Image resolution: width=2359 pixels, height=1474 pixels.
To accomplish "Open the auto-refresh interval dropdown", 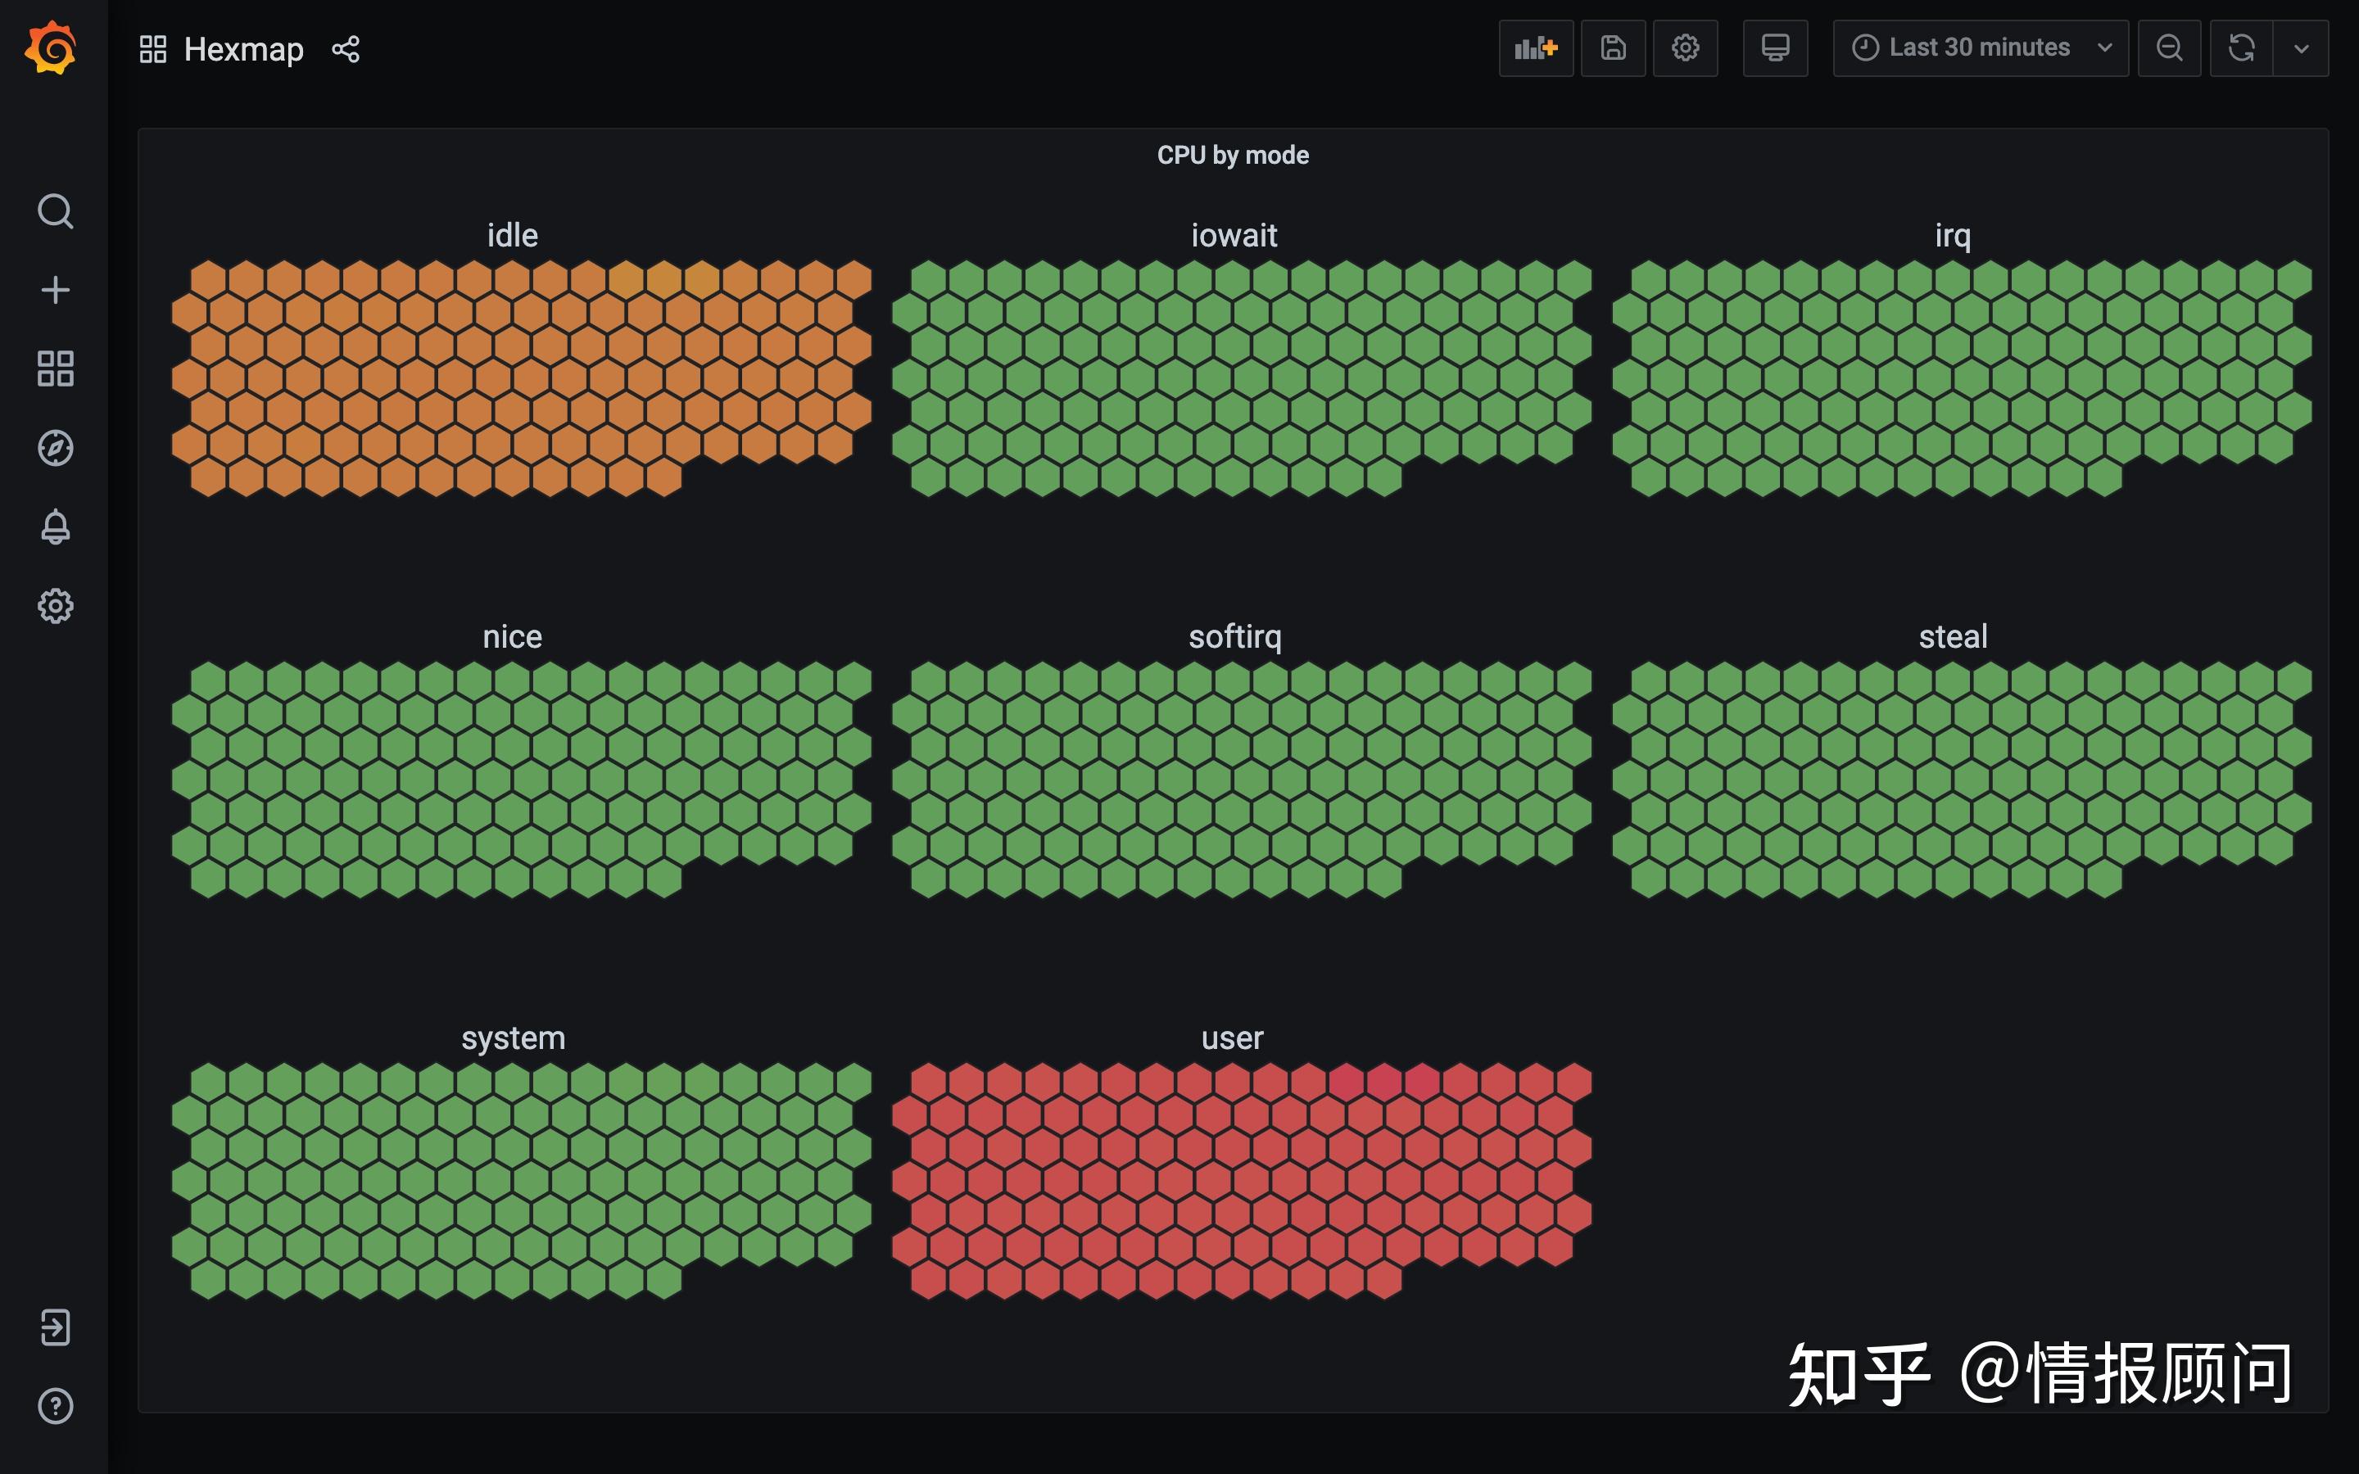I will point(2302,47).
